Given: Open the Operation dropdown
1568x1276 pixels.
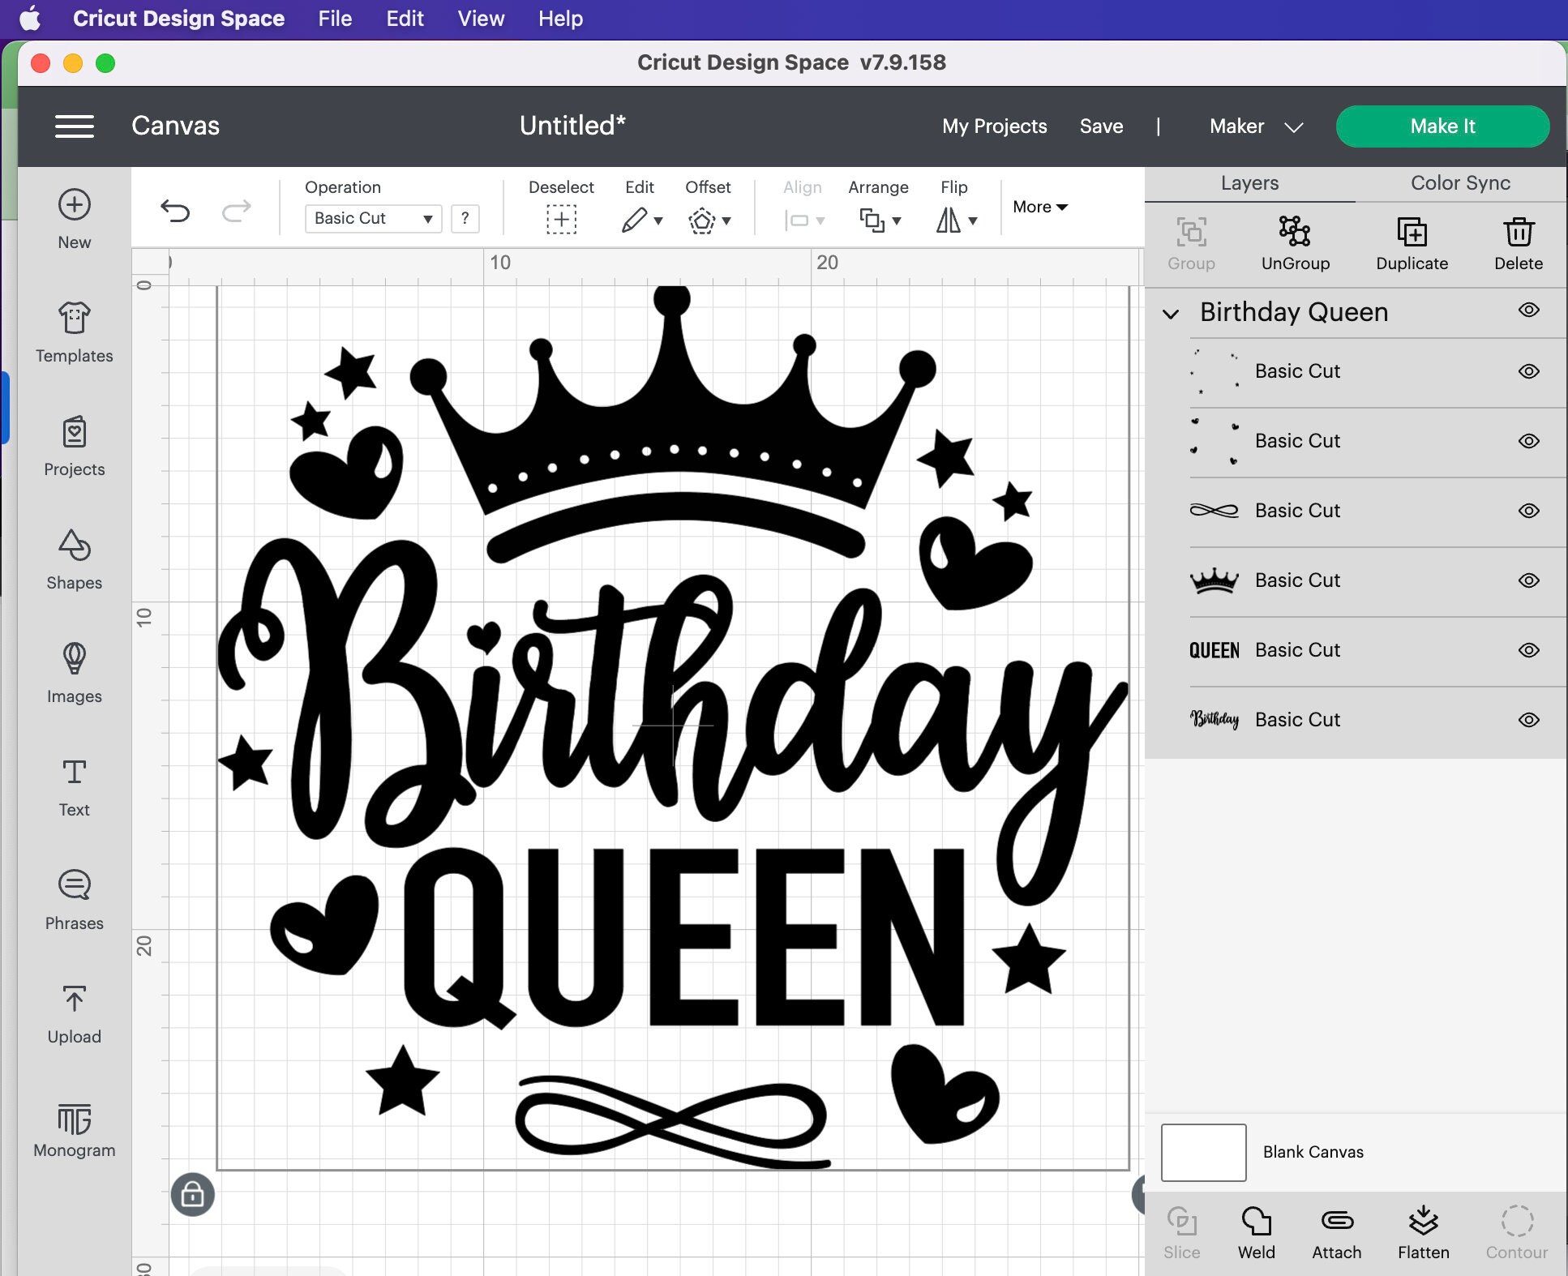Looking at the screenshot, I should [372, 218].
